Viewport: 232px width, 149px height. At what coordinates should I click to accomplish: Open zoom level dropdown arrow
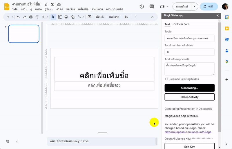pos(48,17)
